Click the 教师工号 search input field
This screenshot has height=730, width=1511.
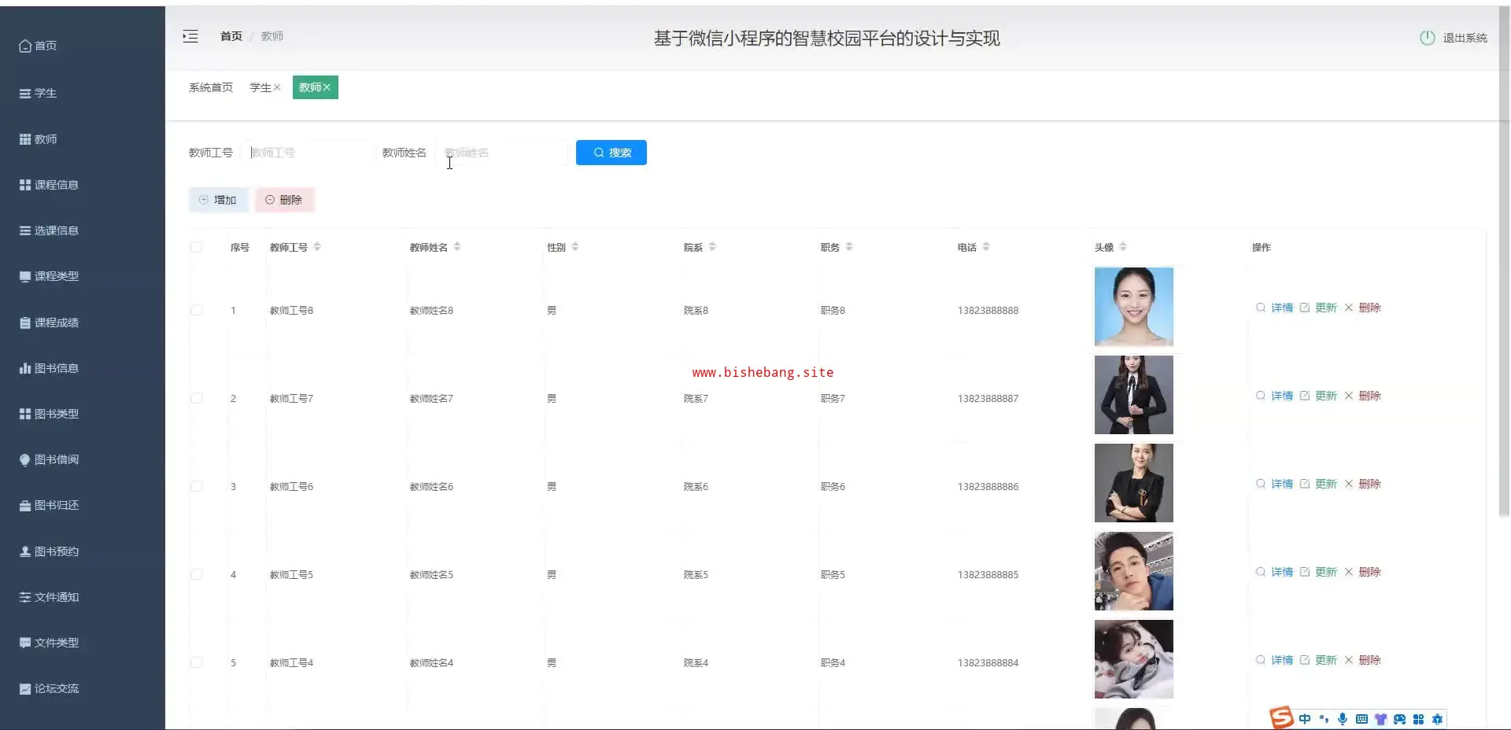307,153
